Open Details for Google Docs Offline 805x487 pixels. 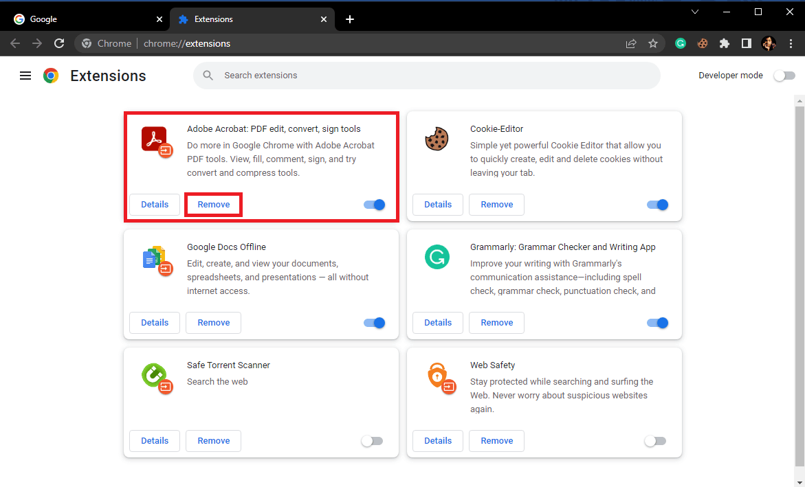click(155, 322)
